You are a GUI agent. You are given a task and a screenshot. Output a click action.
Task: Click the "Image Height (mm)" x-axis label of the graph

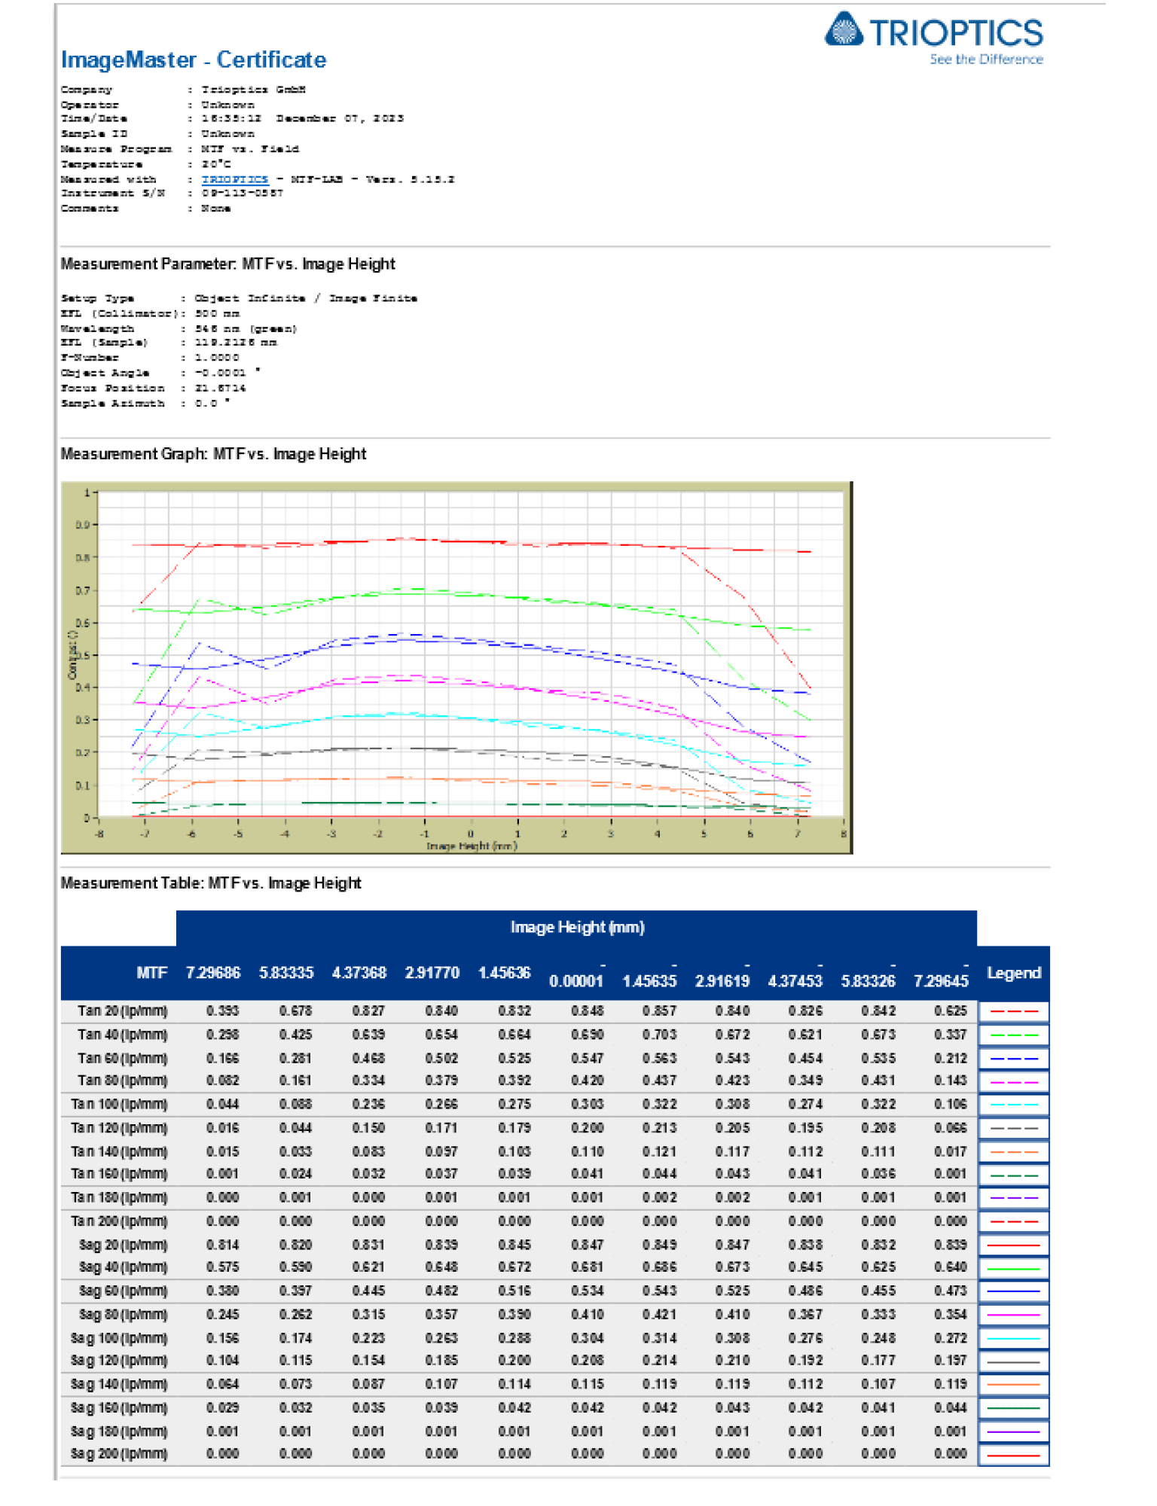[x=472, y=846]
